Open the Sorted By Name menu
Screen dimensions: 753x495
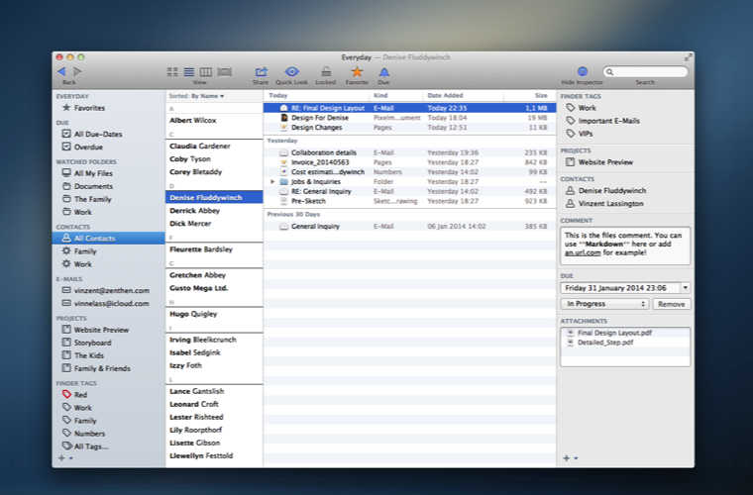pos(207,96)
